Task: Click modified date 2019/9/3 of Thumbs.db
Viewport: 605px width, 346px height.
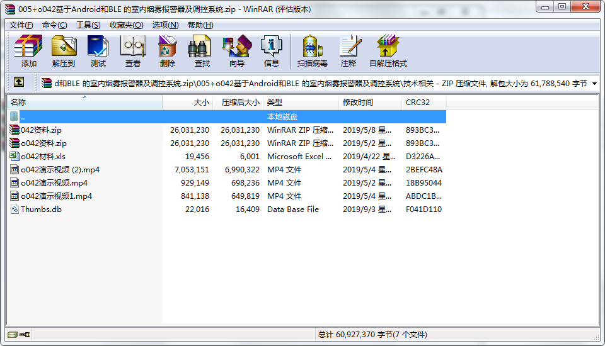Action: point(367,209)
